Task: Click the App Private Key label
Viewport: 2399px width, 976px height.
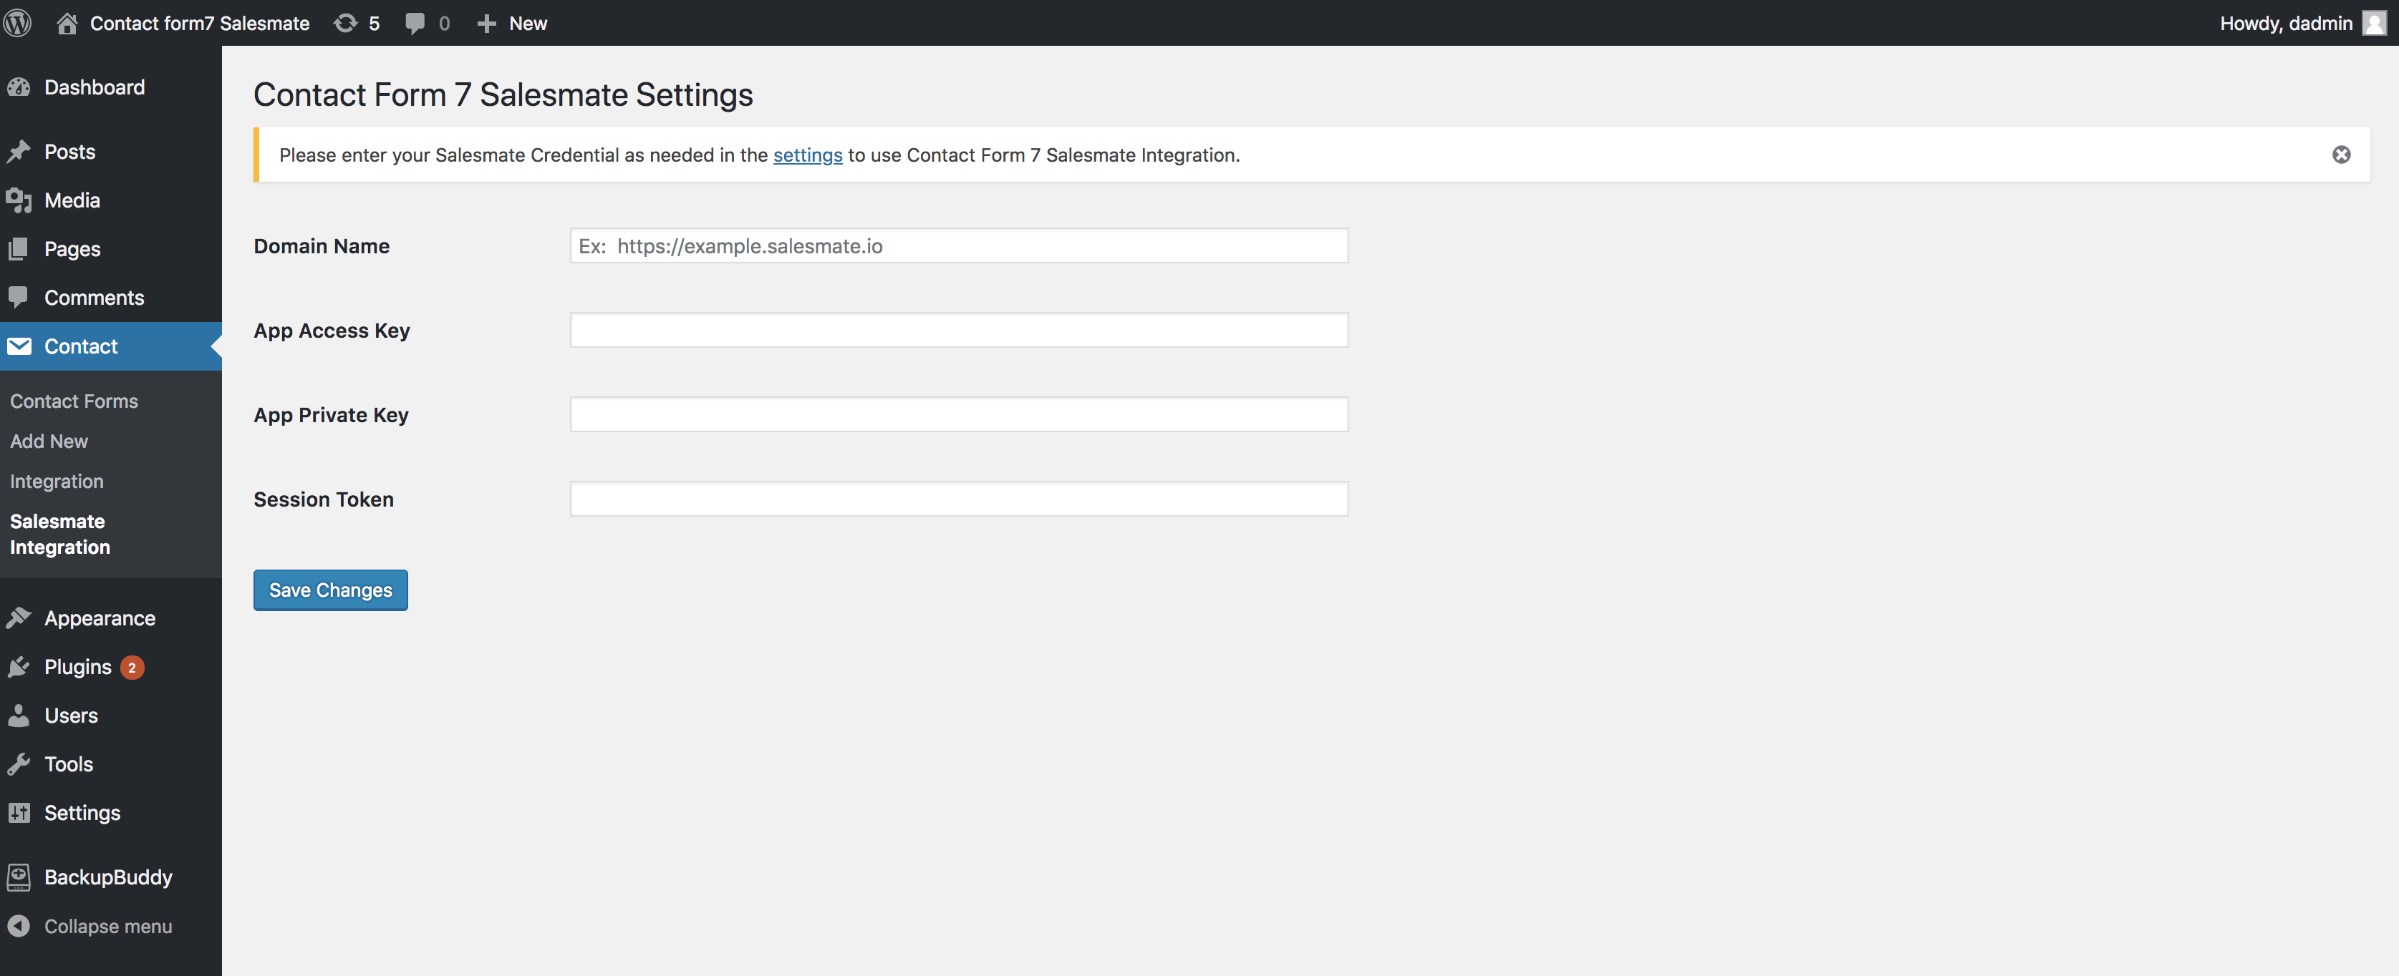Action: pyautogui.click(x=331, y=415)
